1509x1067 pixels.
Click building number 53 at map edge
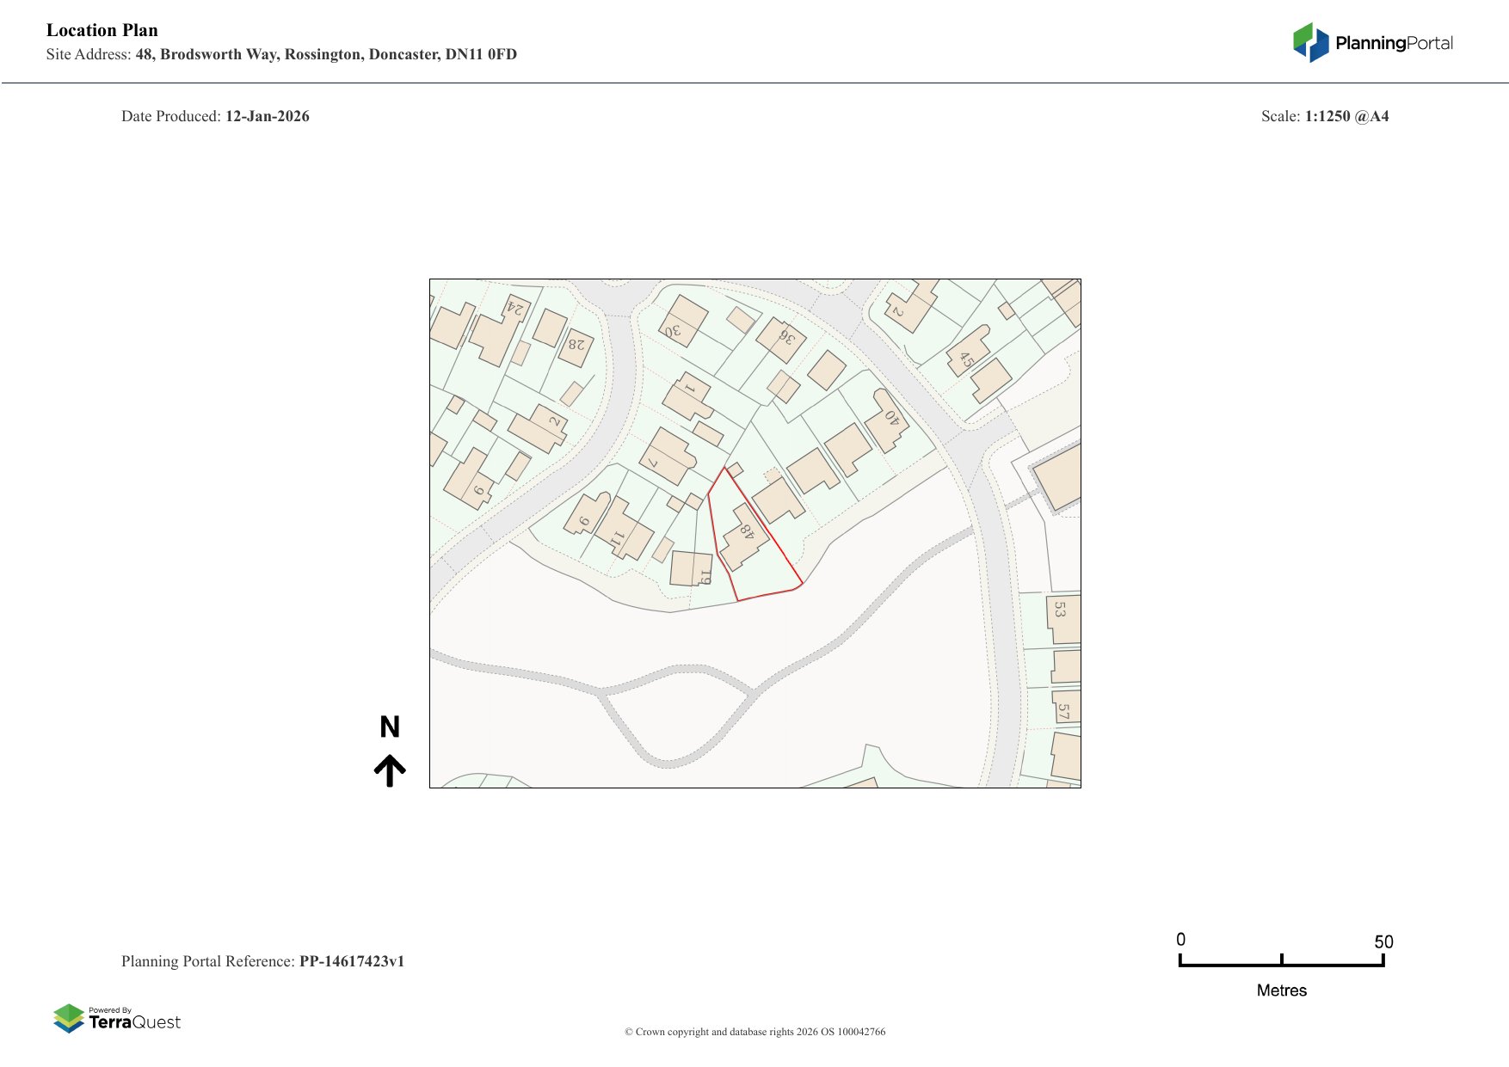point(1062,616)
